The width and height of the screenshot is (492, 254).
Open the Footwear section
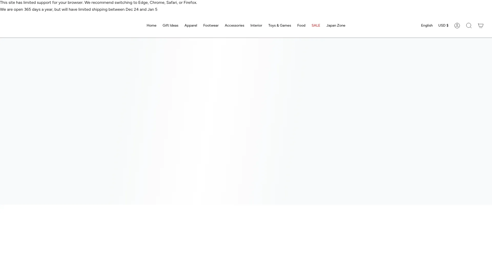pos(211,25)
